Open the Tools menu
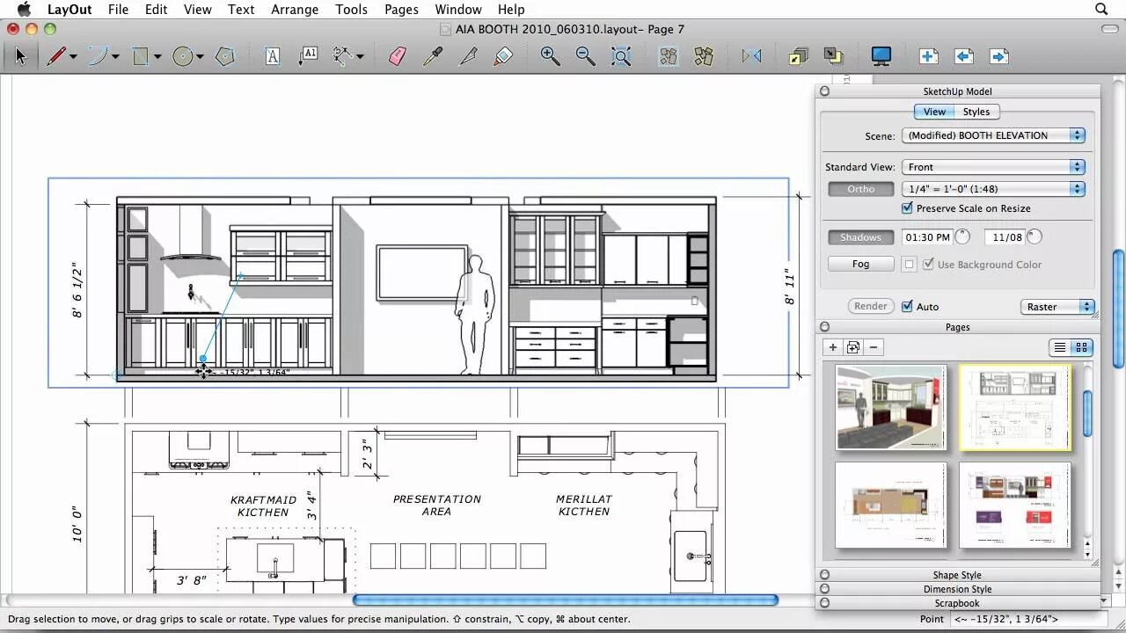This screenshot has height=633, width=1126. coord(351,9)
